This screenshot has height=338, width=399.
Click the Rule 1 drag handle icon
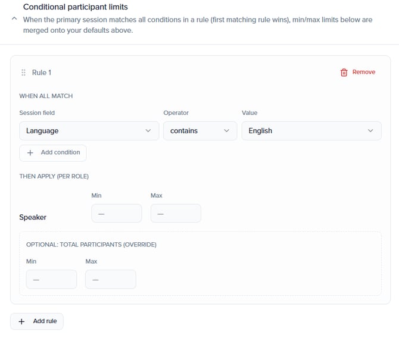point(24,73)
